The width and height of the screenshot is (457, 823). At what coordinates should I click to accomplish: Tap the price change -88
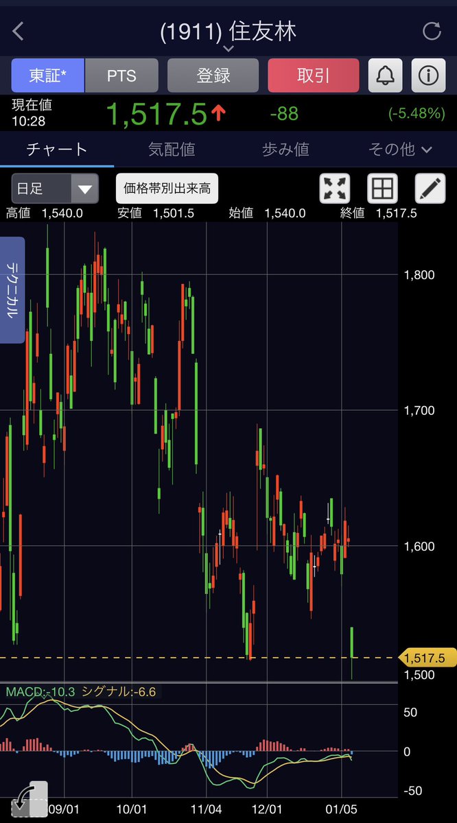(x=284, y=114)
